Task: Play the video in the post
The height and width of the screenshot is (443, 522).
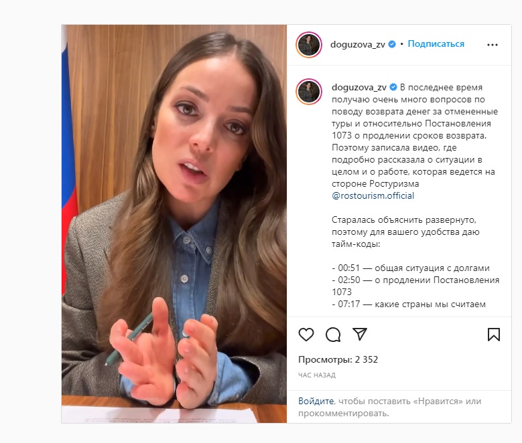Action: pyautogui.click(x=174, y=224)
